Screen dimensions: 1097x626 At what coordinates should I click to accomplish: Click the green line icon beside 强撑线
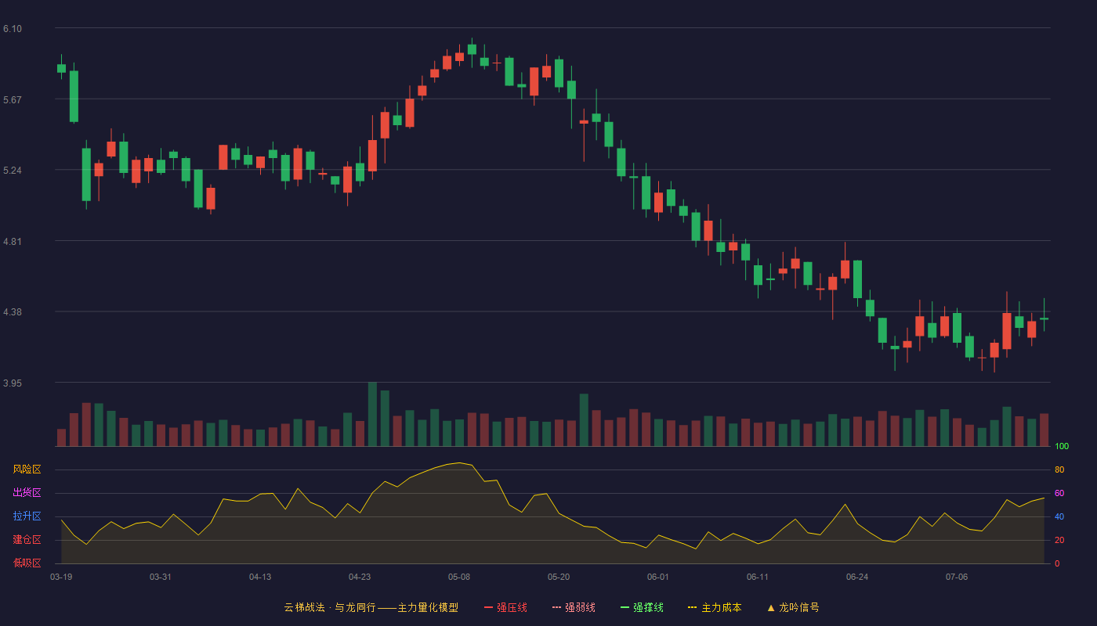(x=625, y=607)
